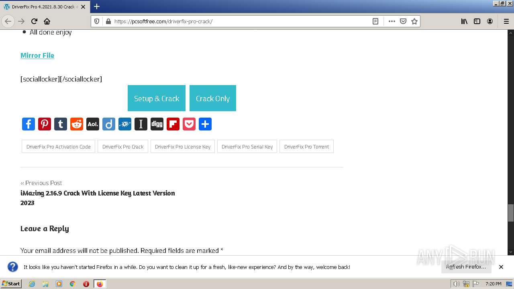Open the Mirror File link
Viewport: 514px width, 289px height.
(x=37, y=55)
